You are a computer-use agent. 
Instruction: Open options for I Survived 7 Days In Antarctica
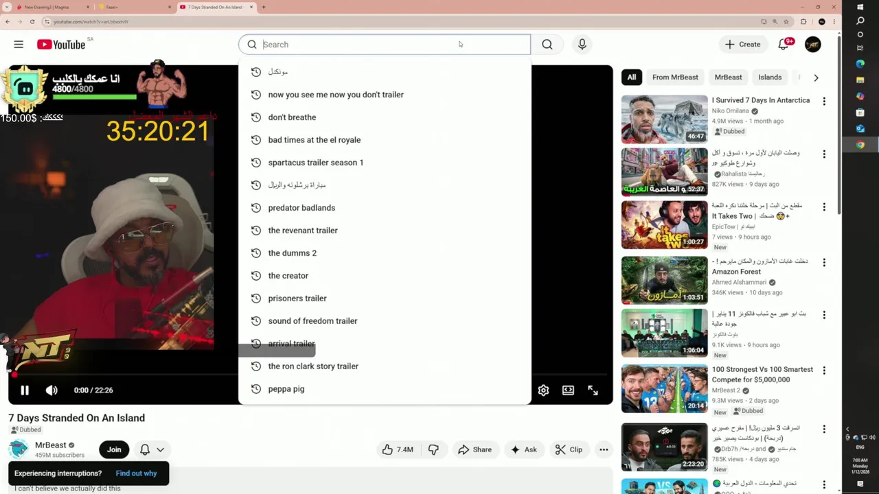click(824, 102)
